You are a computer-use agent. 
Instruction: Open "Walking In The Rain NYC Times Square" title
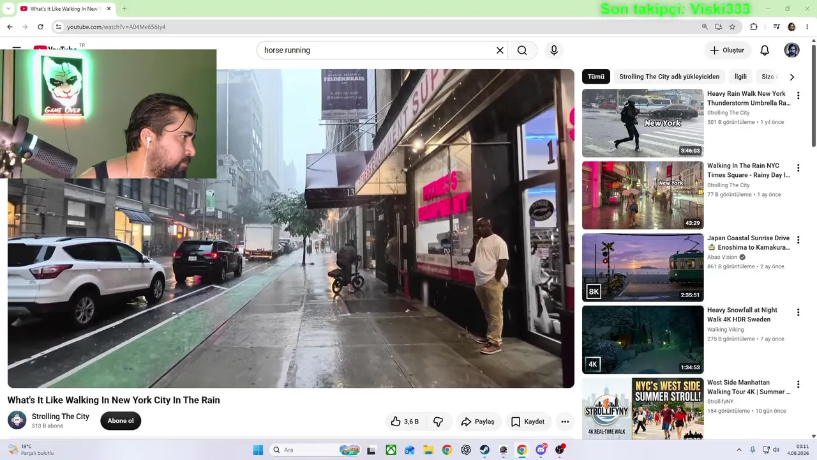pyautogui.click(x=749, y=171)
